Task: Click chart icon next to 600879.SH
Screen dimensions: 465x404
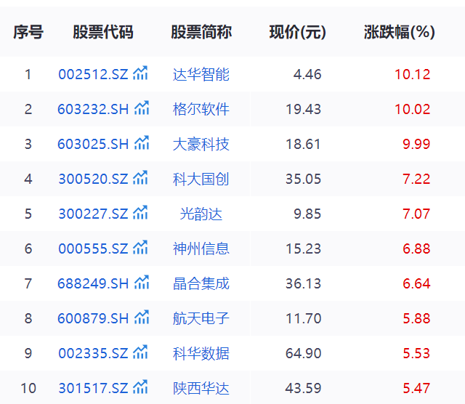Action: 142,318
